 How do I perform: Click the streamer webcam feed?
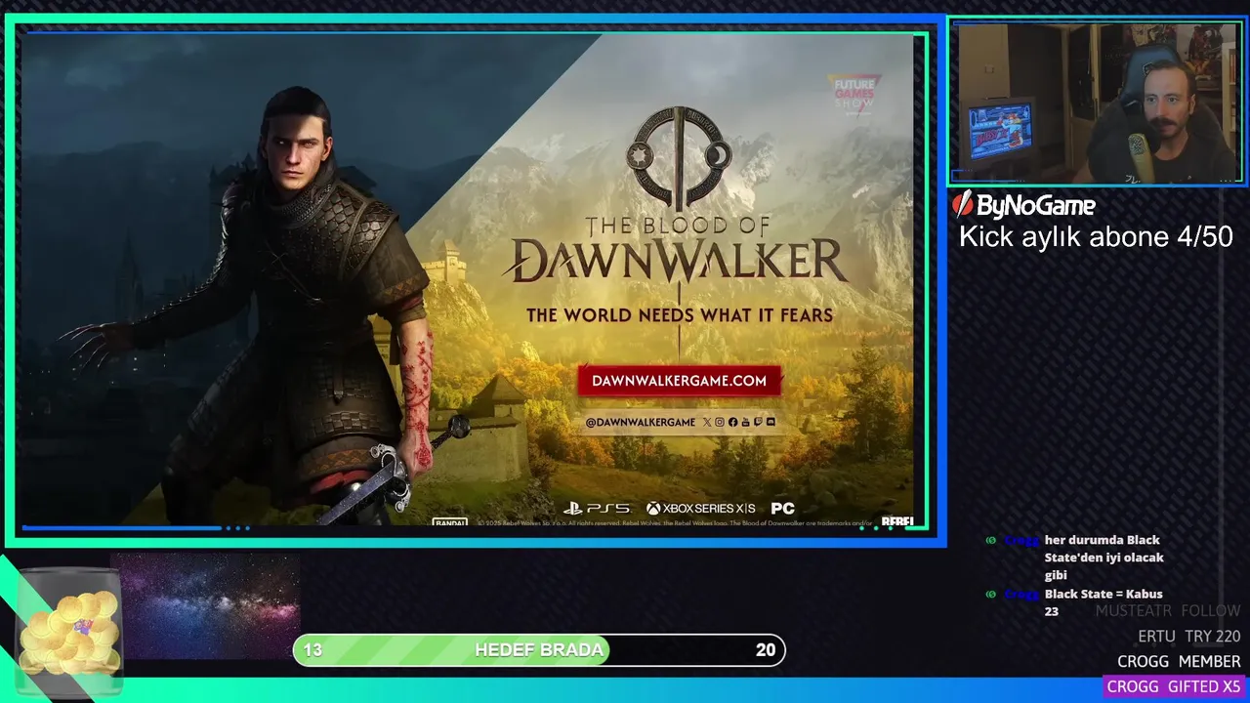tap(1097, 103)
